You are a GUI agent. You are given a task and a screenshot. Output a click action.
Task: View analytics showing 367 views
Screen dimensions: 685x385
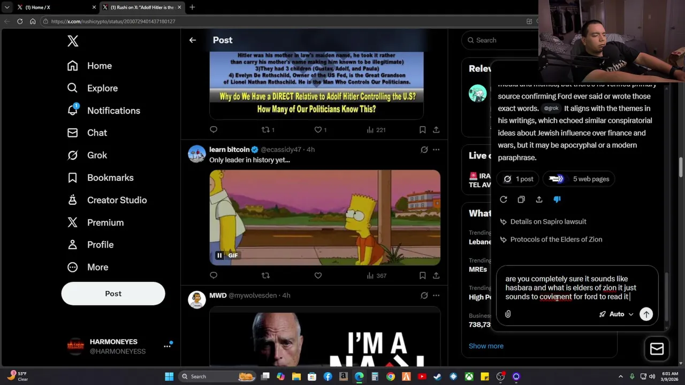(x=376, y=275)
